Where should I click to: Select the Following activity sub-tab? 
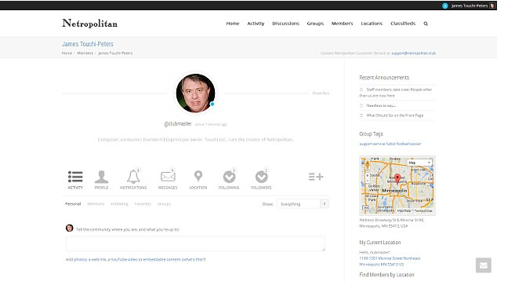point(119,204)
